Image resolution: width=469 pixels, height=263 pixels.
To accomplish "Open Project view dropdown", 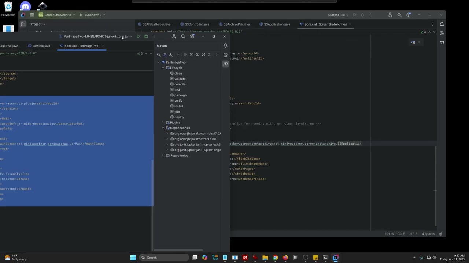I will (x=38, y=24).
